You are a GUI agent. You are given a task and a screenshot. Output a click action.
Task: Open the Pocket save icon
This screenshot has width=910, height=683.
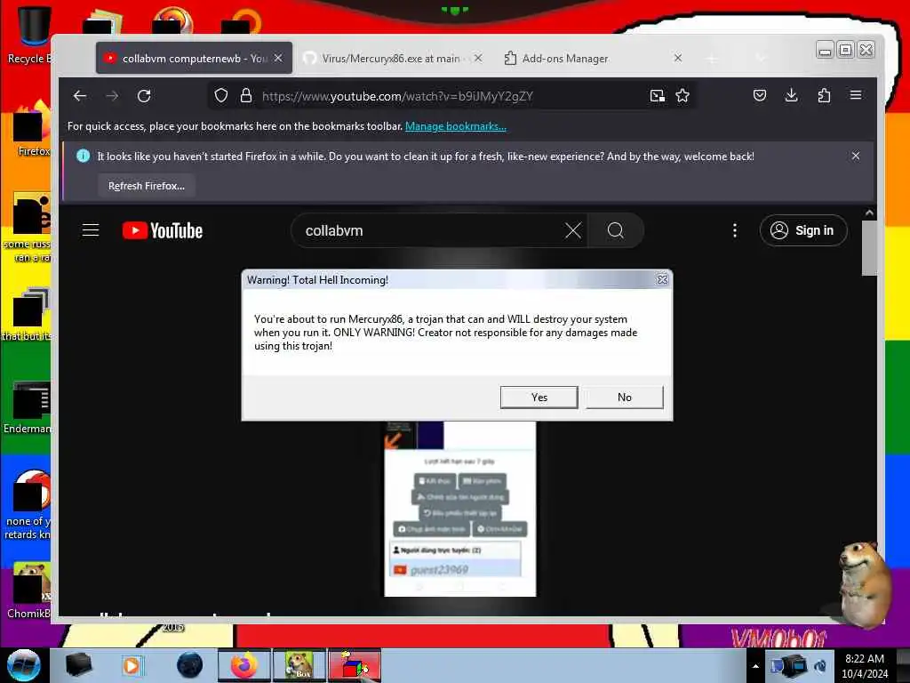760,95
